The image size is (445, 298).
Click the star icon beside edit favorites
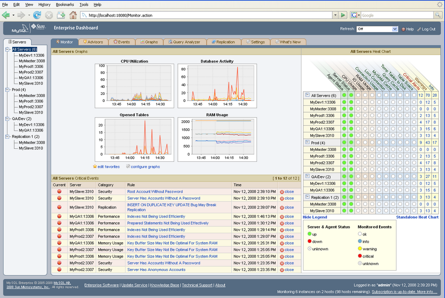(x=95, y=167)
